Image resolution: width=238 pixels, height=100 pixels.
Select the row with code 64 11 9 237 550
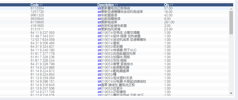(x=114, y=33)
